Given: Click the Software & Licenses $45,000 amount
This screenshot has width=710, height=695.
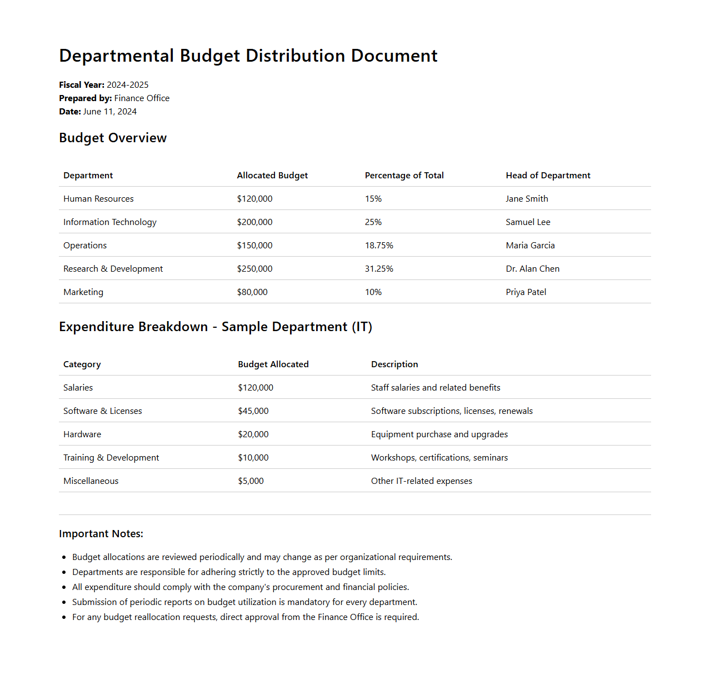Looking at the screenshot, I should point(253,411).
